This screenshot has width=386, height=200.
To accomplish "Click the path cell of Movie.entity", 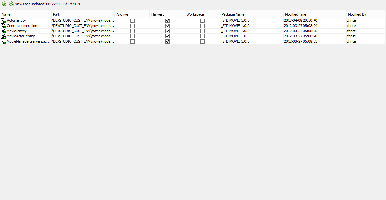I will (83, 31).
